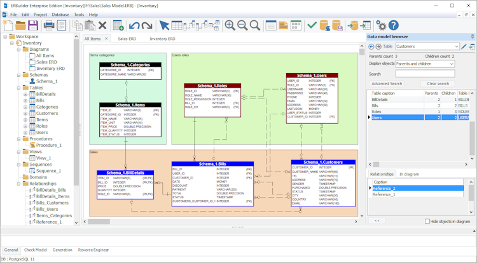This screenshot has height=263, width=477.
Task: Undo the last action
Action: click(x=134, y=25)
